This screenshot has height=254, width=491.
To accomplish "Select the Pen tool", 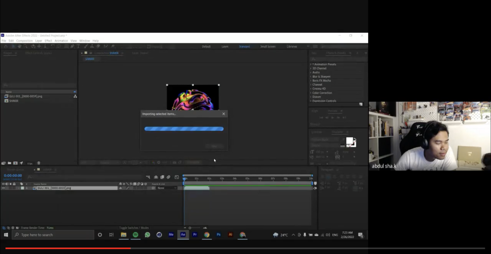I will coord(72,46).
